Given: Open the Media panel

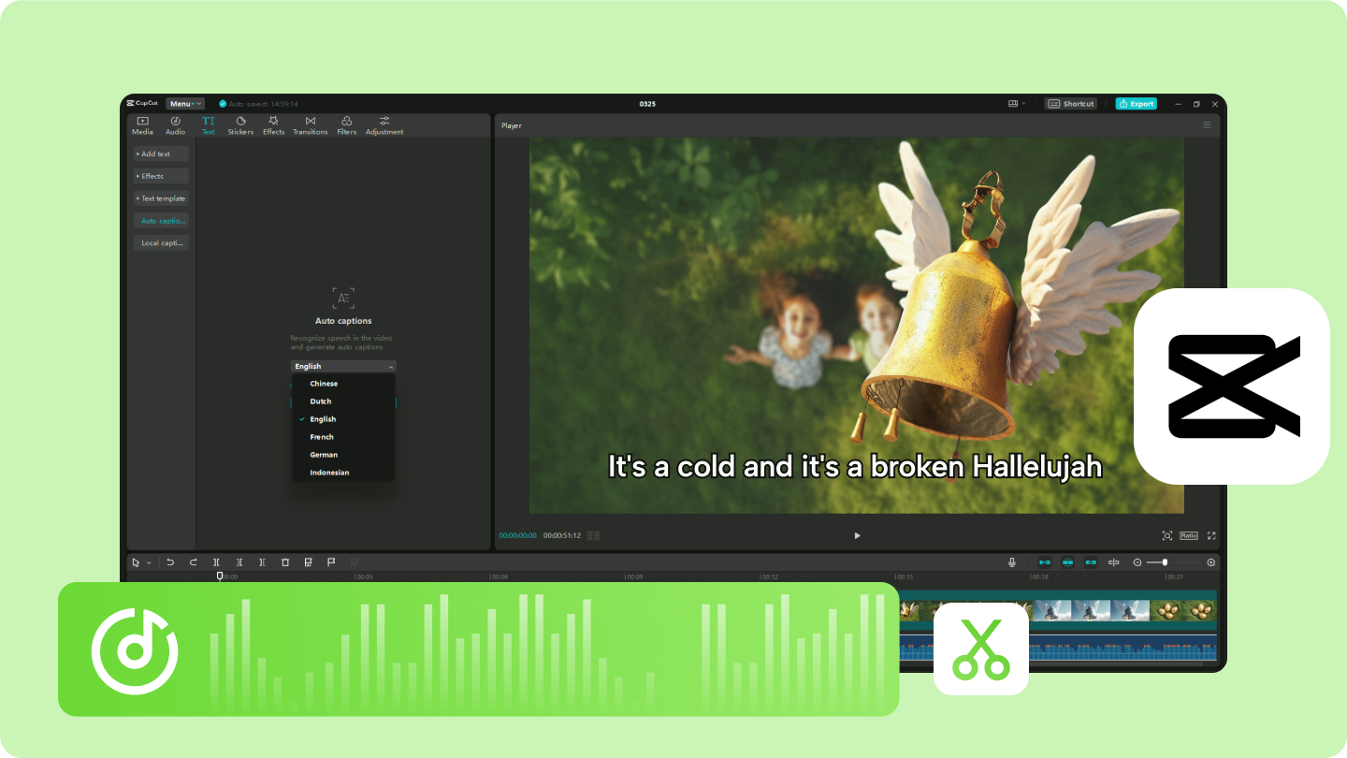Looking at the screenshot, I should 142,124.
